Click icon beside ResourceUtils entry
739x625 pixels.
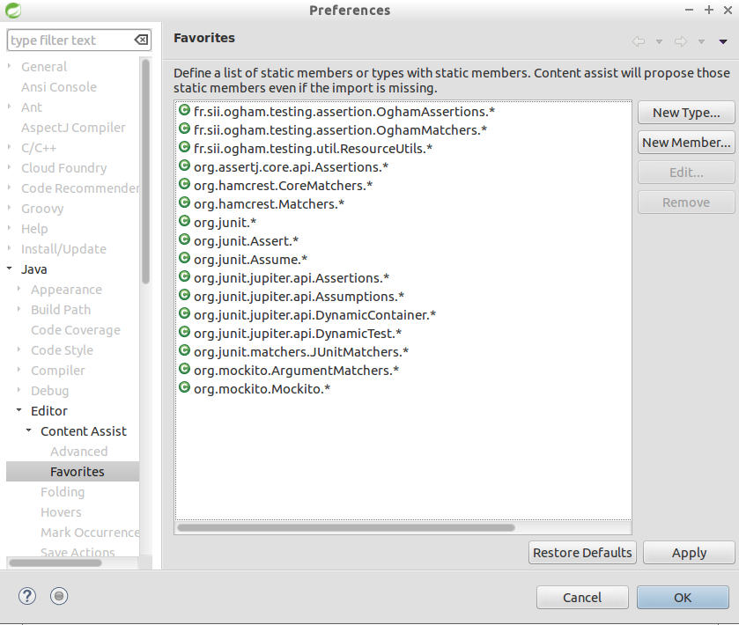pyautogui.click(x=184, y=147)
